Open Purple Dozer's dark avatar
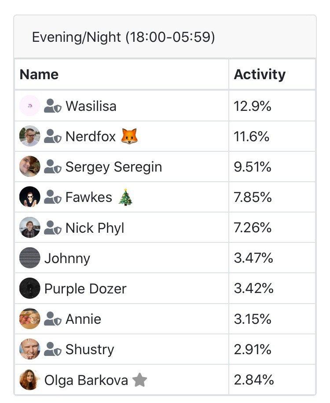The height and width of the screenshot is (403, 330). tap(30, 288)
